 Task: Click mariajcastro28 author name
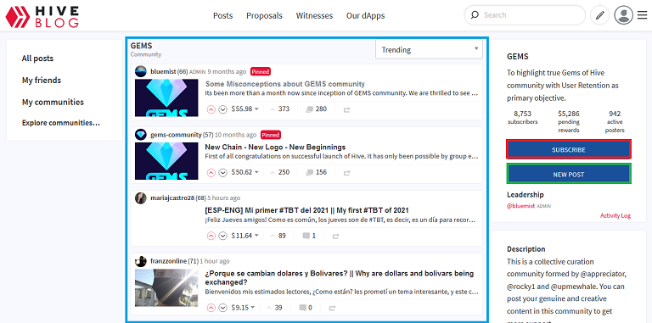(x=172, y=198)
